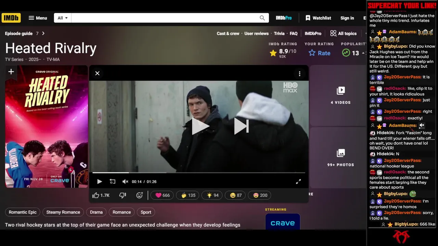Close the video player with the X
438x246 pixels.
pyautogui.click(x=97, y=73)
